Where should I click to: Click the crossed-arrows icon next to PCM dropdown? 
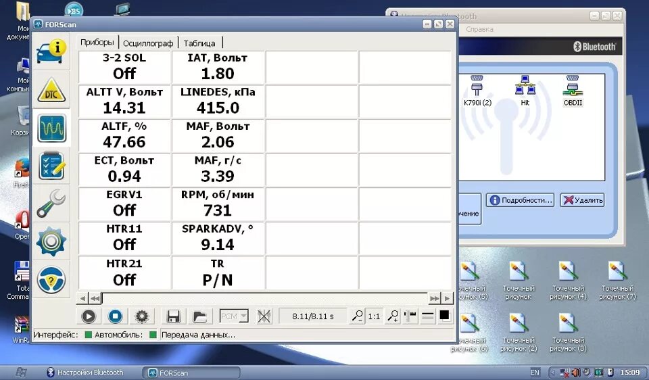[x=264, y=316]
